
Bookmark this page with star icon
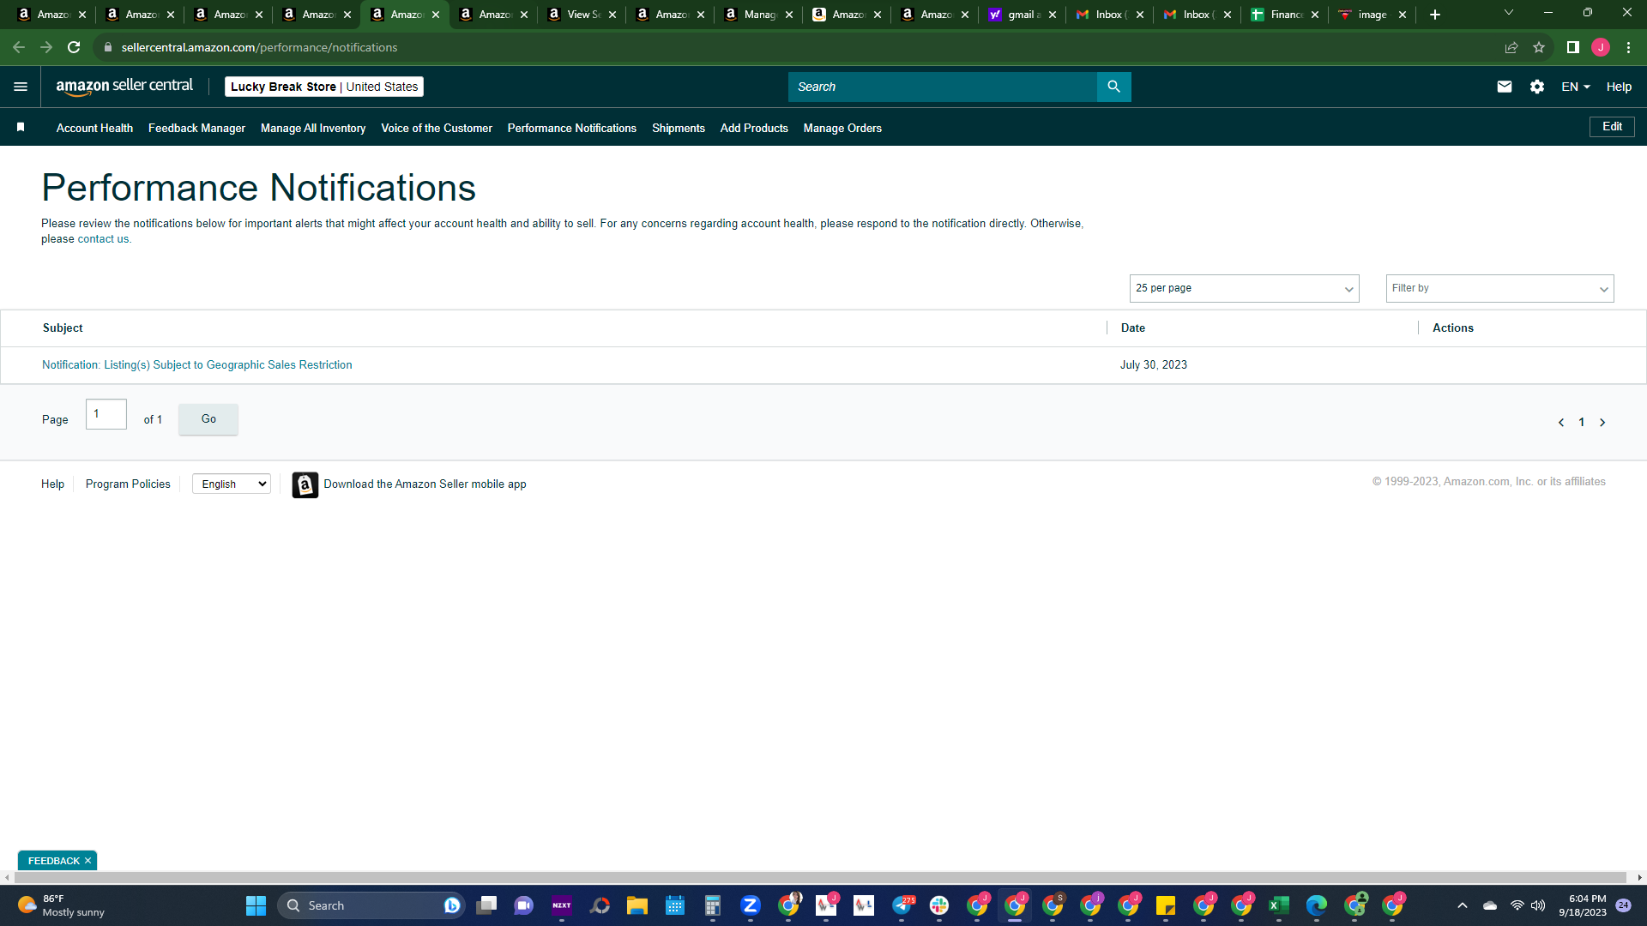pos(1539,47)
